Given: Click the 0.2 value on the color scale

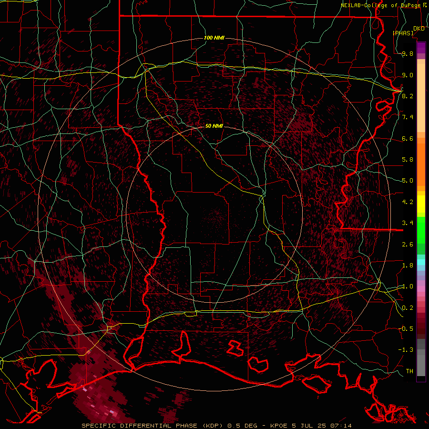Looking at the screenshot, I should coord(408,307).
